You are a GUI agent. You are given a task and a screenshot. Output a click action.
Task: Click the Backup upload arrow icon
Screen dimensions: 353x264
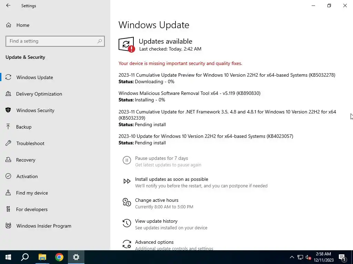pos(8,126)
